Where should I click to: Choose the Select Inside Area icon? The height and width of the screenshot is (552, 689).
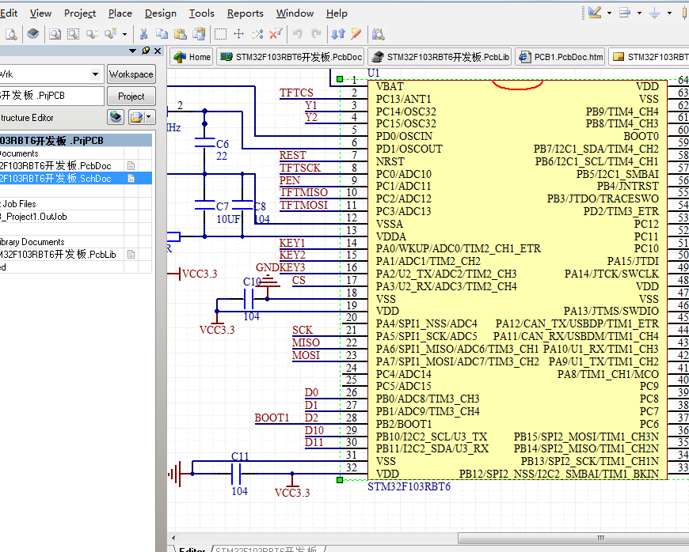[221, 34]
